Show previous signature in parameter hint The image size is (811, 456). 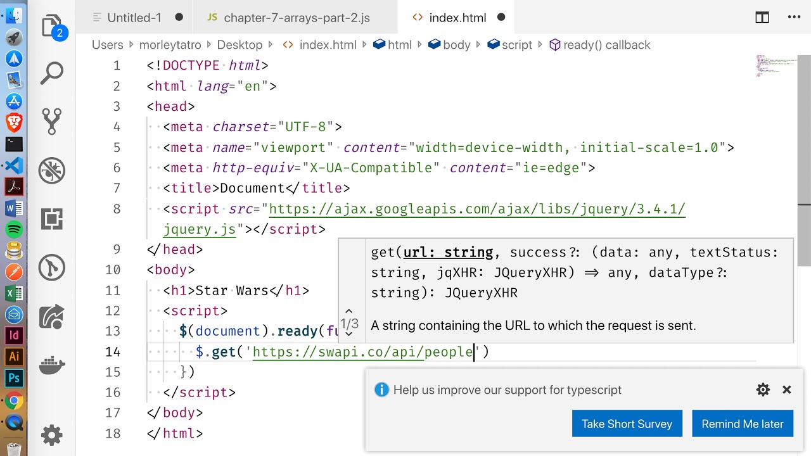point(348,312)
